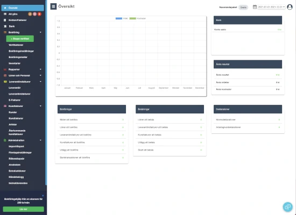Open Verifikationer in the sidebar
296x215 pixels.
(16, 45)
